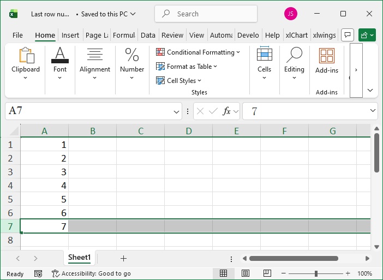Select column F header
The height and width of the screenshot is (280, 383).
[x=284, y=131]
